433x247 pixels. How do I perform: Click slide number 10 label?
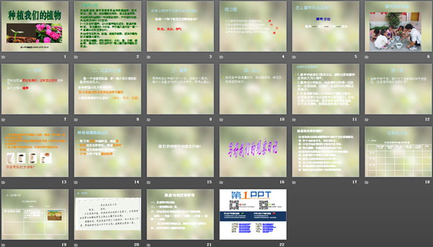click(282, 119)
